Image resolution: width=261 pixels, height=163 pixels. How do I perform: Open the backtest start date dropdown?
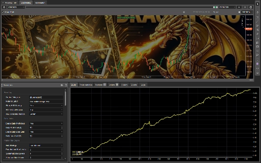(16, 7)
